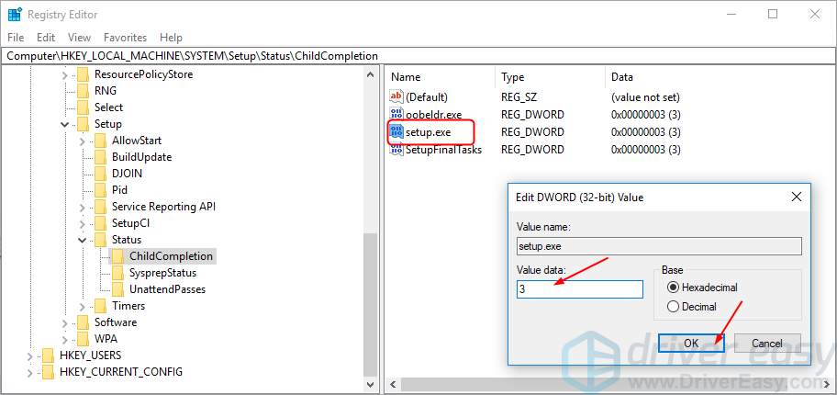Screen dimensions: 837x395
Task: Expand the SetupCI key
Action: tap(83, 223)
